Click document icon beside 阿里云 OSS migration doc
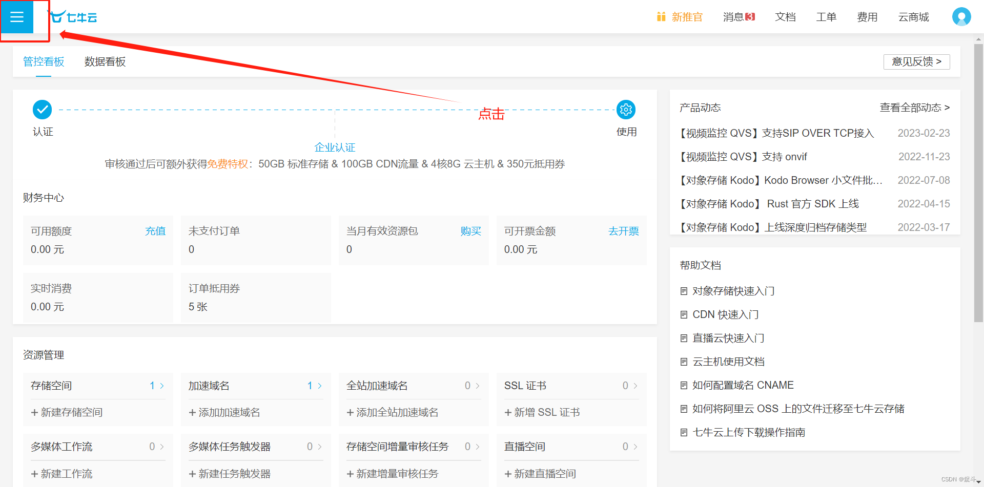 pyautogui.click(x=684, y=409)
